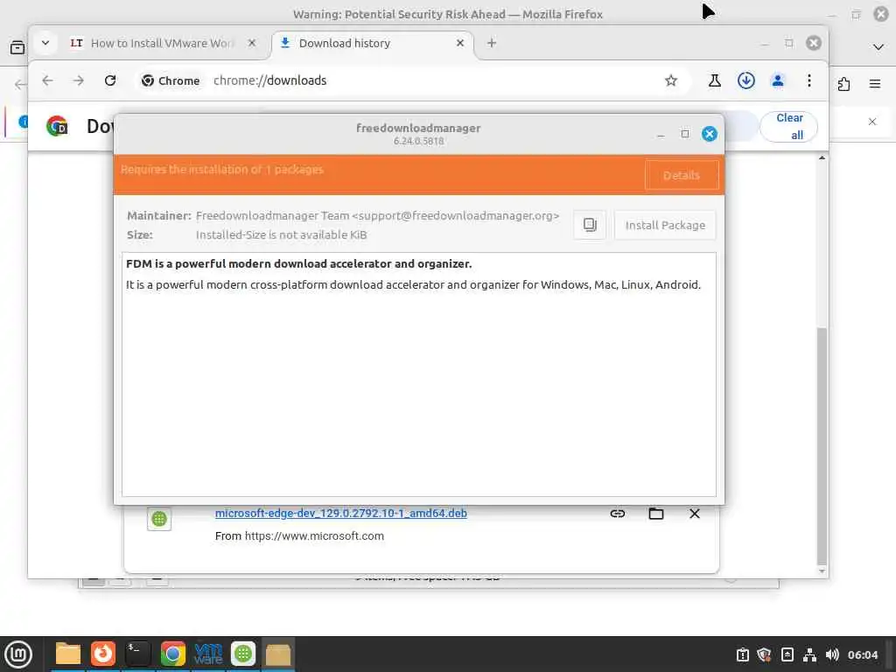This screenshot has height=672, width=896.
Task: Go back in Chrome
Action: pos(47,80)
